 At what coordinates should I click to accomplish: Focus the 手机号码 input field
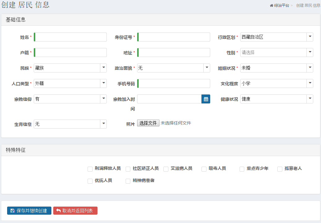pos(174,84)
